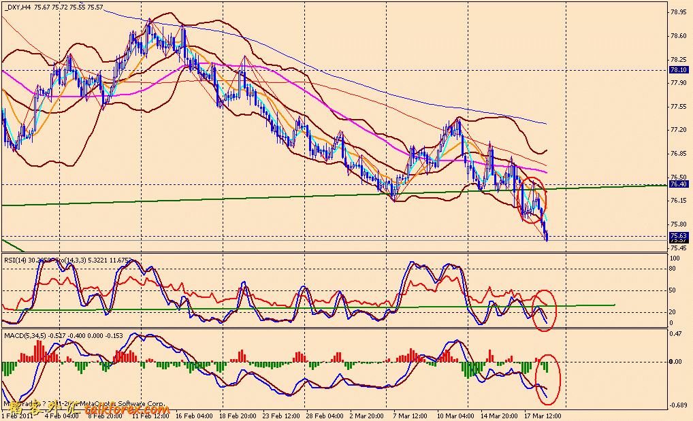693x421 pixels.
Task: Click the 28 Feb 04:00 time label
Action: tap(325, 416)
